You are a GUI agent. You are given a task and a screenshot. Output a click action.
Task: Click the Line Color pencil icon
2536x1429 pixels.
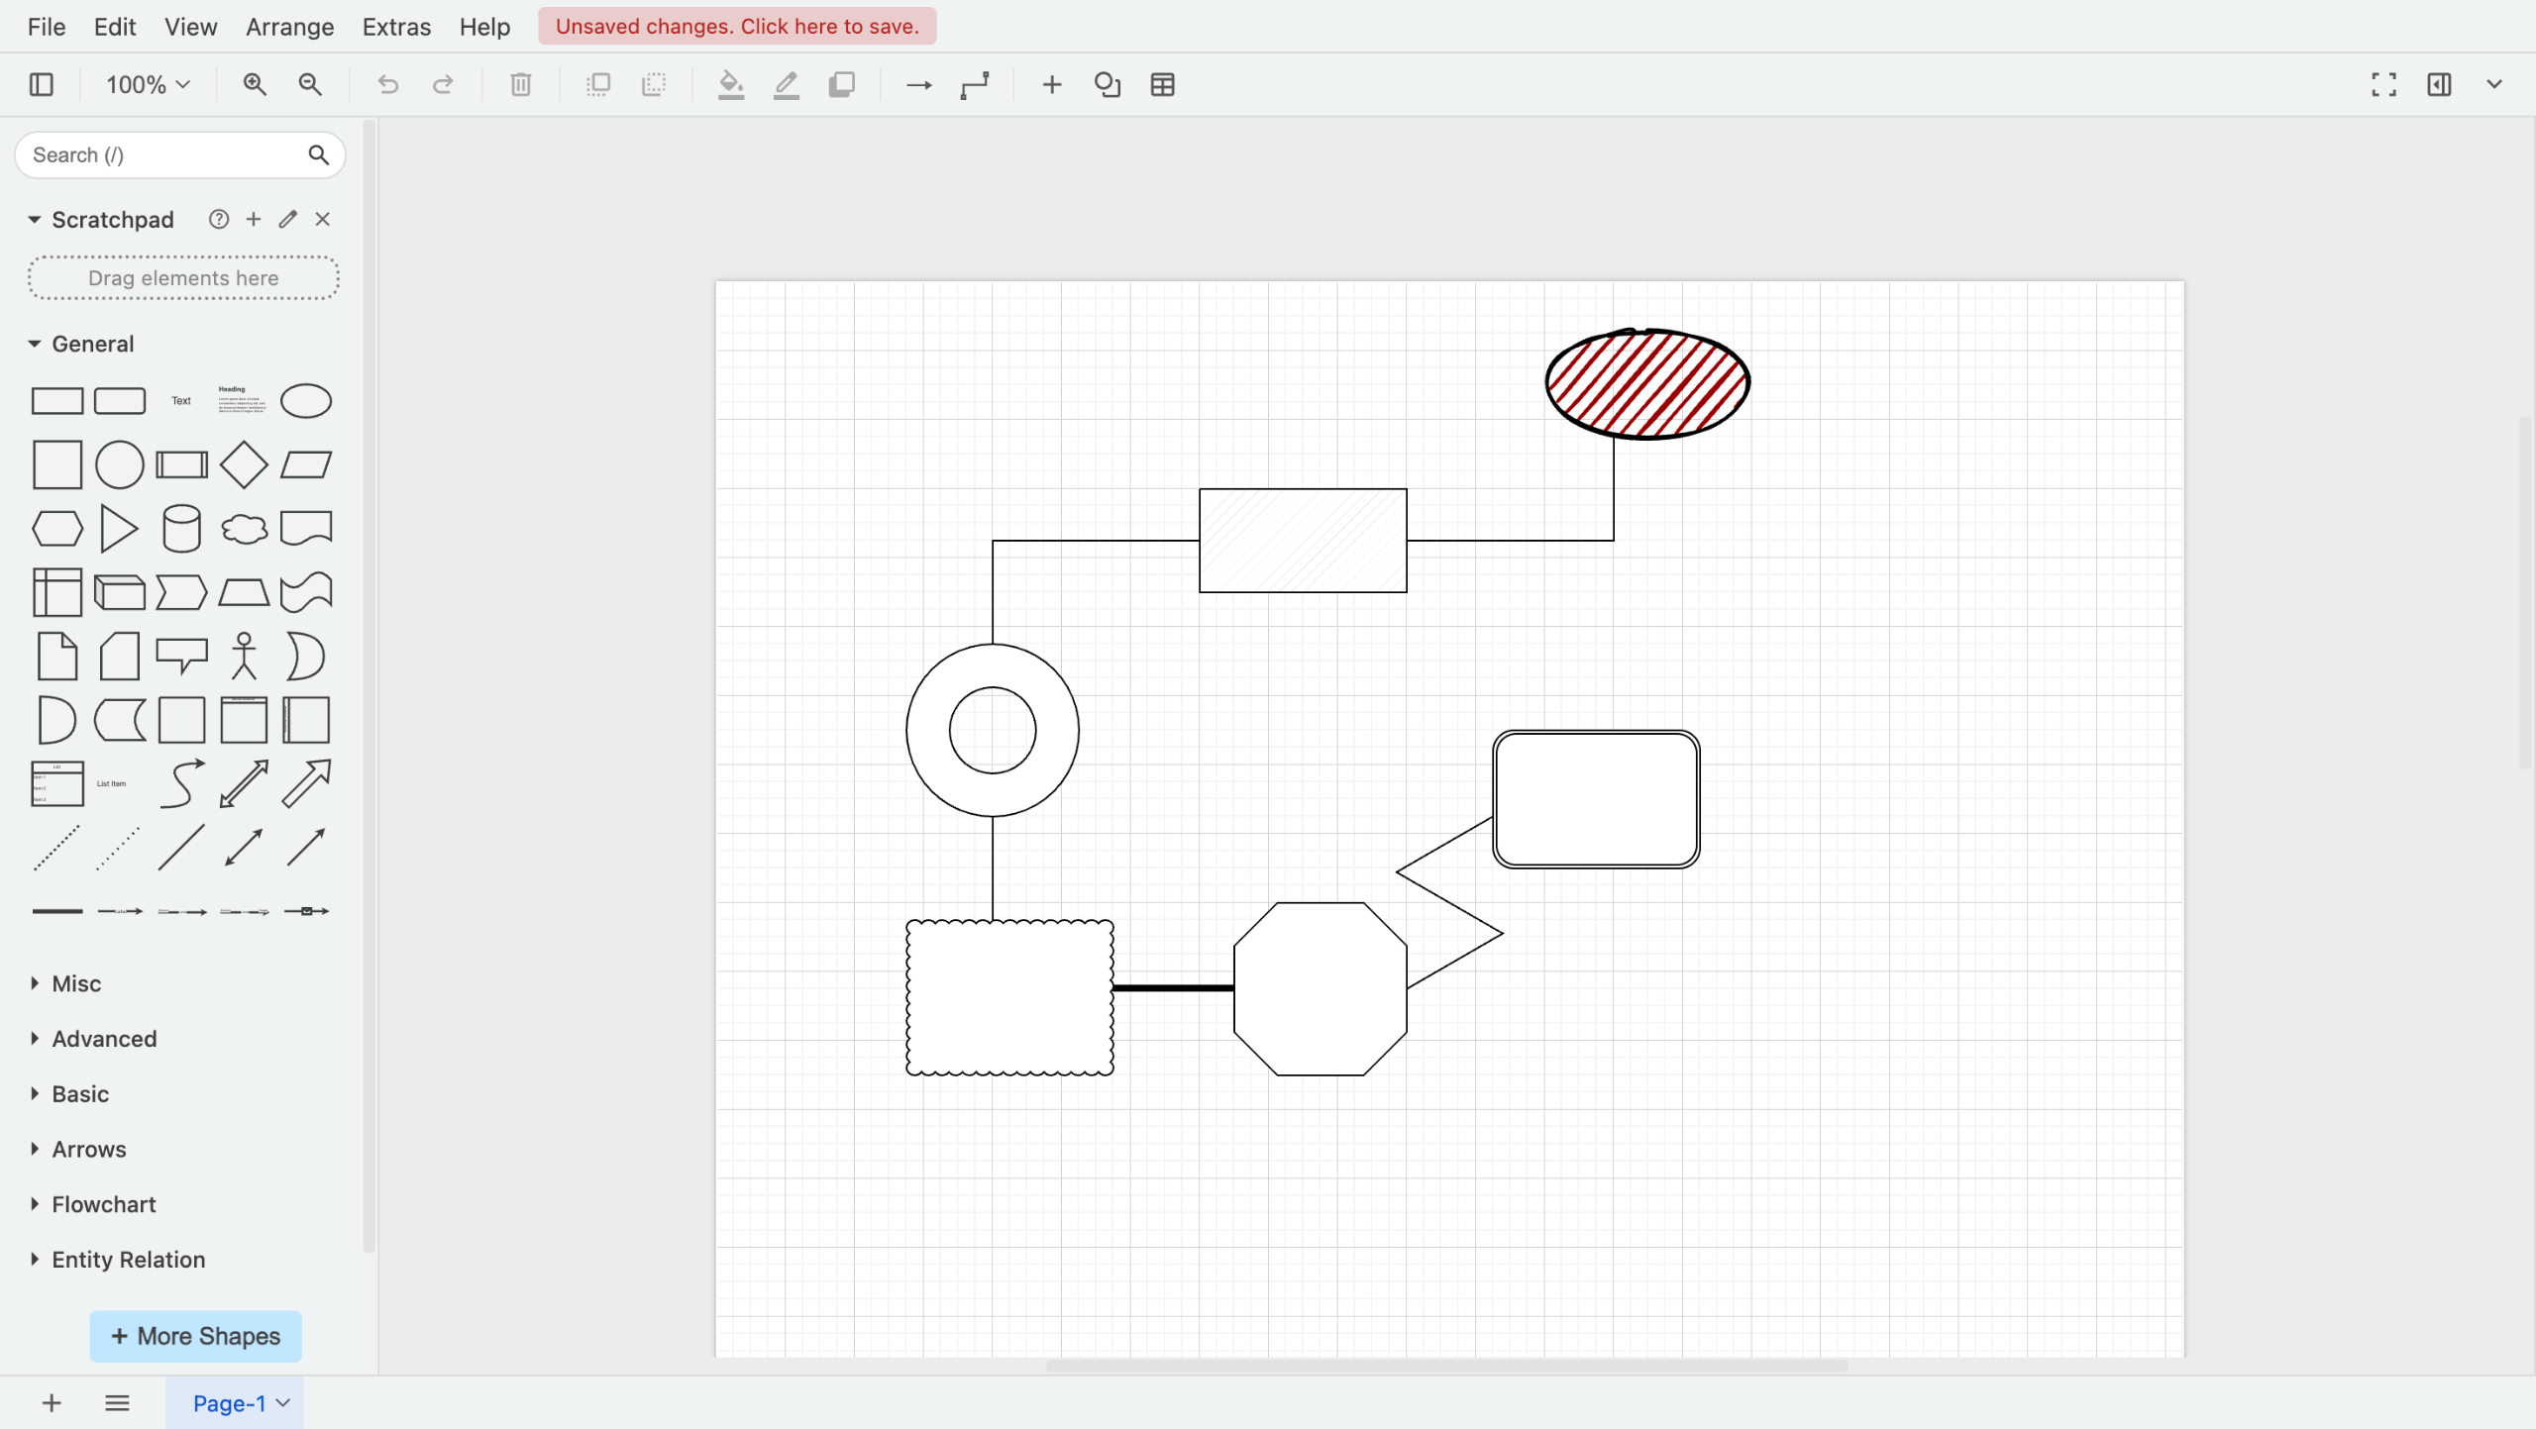(x=787, y=85)
